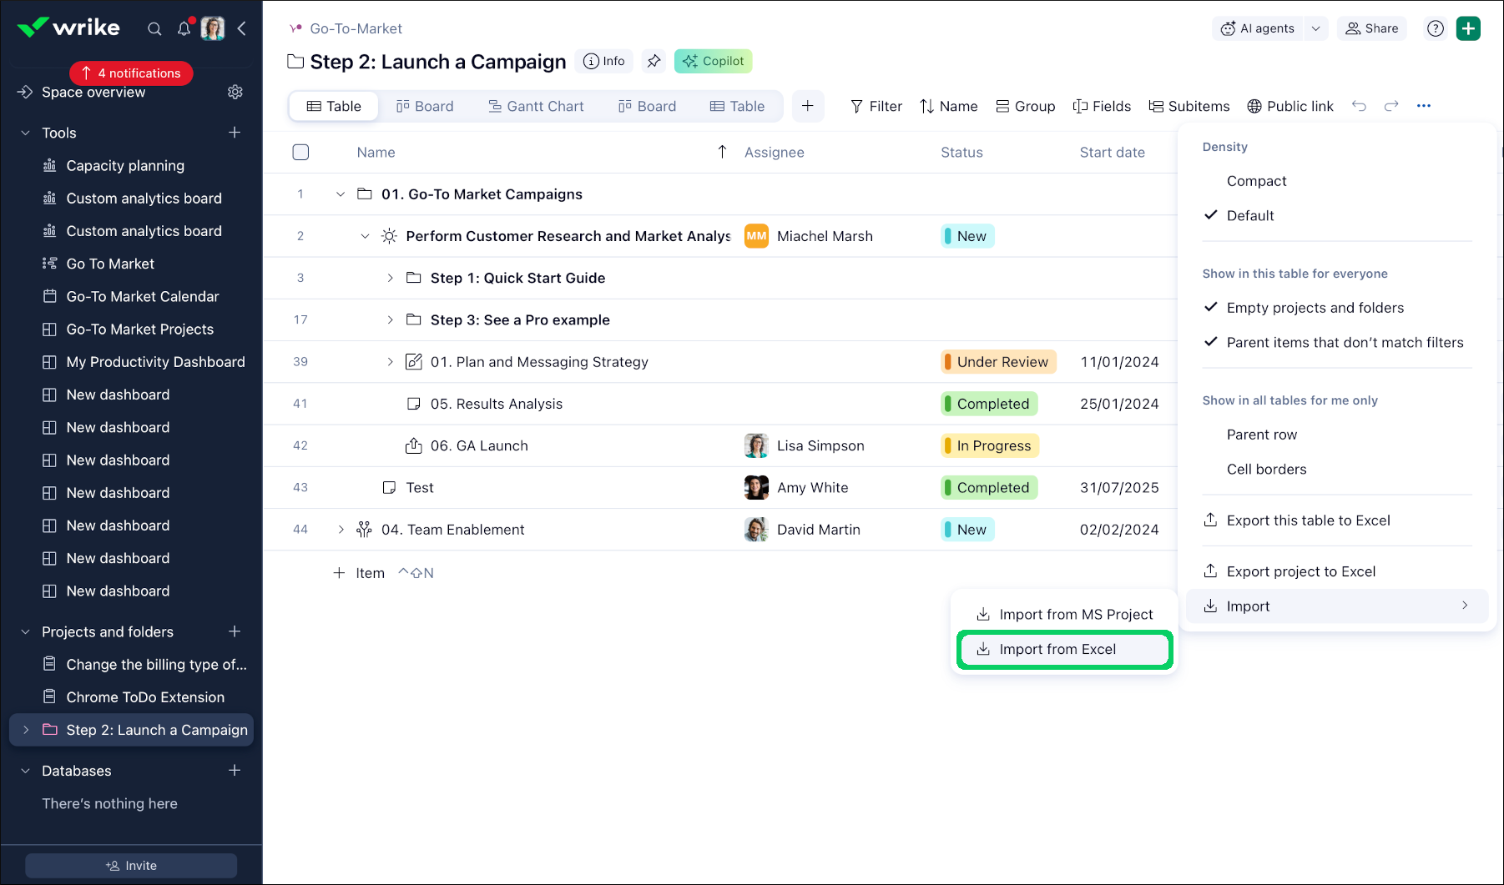Open the three-dots more options menu
The height and width of the screenshot is (885, 1504).
tap(1424, 106)
